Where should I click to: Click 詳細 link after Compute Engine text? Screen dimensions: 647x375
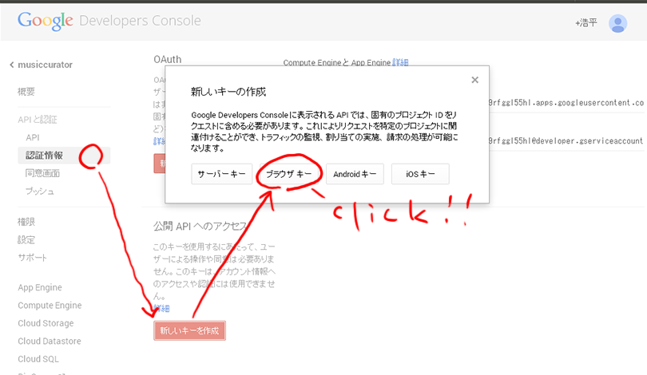[x=400, y=62]
